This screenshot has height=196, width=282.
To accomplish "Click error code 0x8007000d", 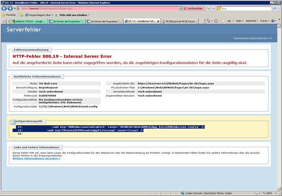I will (x=47, y=96).
